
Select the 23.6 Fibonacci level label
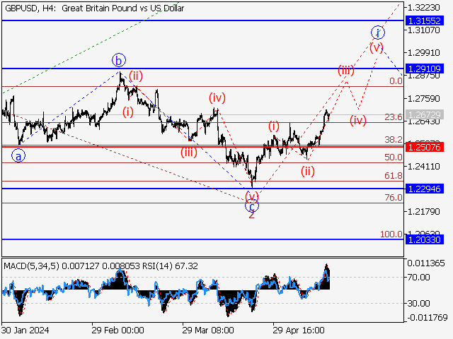pos(394,117)
